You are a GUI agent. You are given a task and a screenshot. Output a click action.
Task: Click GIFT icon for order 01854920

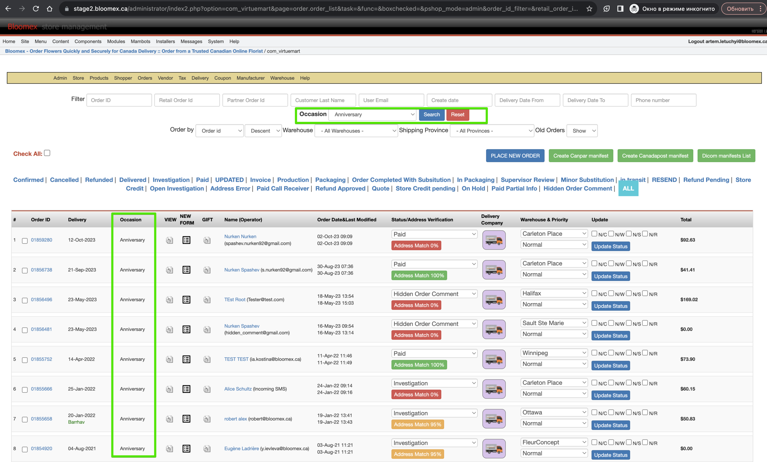pos(207,449)
